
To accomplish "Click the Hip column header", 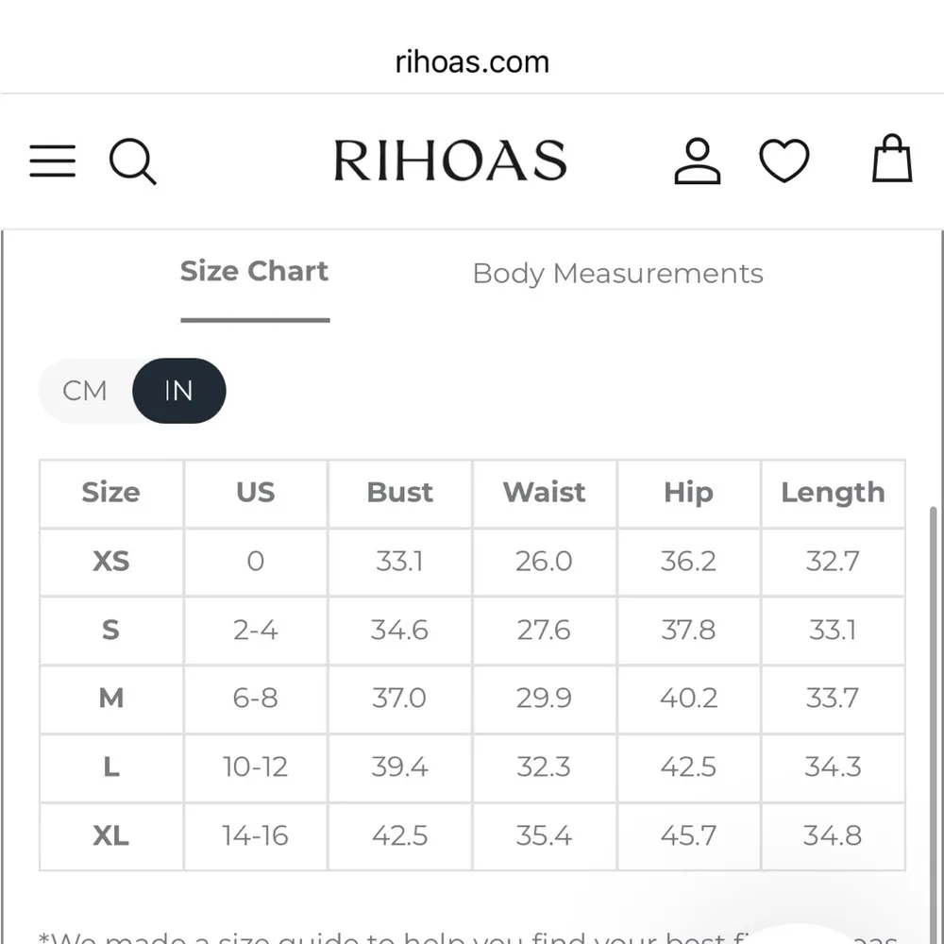I will (688, 493).
